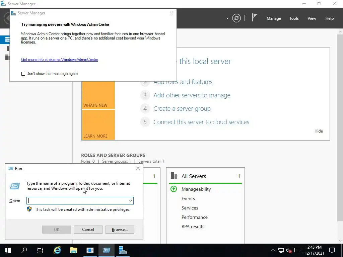Open File Explorer from the taskbar
343x257 pixels.
[73, 250]
